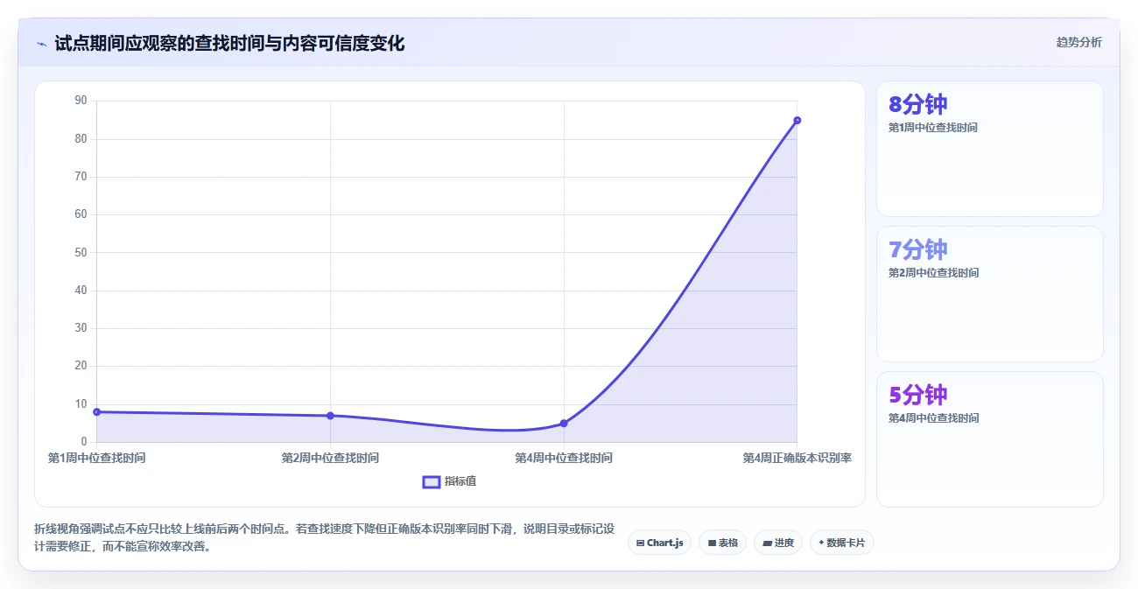
Task: Select the 5分钟 stat card value
Action: [917, 395]
